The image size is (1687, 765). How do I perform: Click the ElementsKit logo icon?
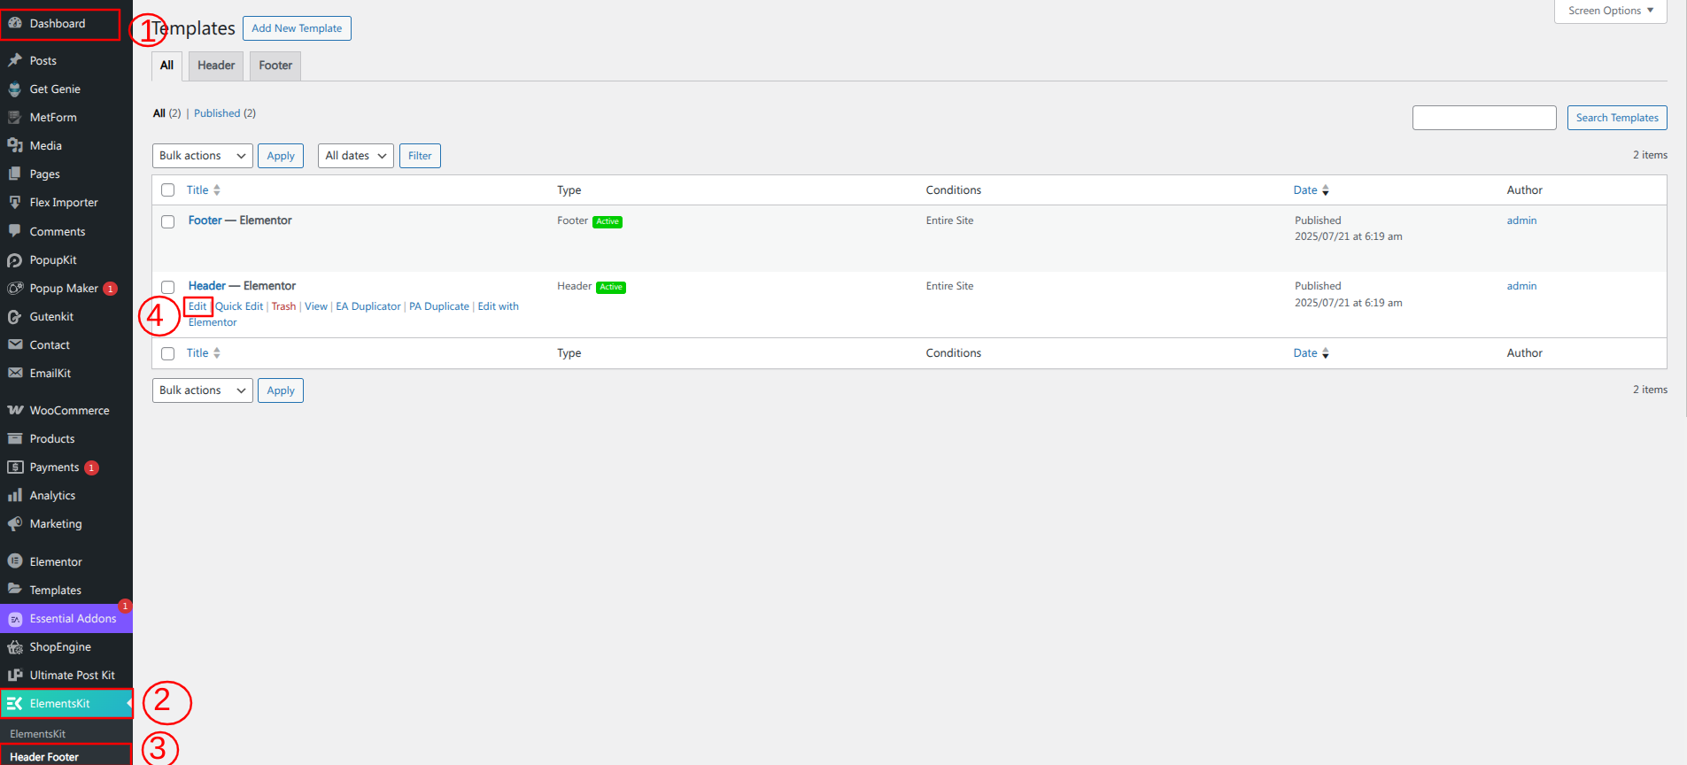pos(15,704)
